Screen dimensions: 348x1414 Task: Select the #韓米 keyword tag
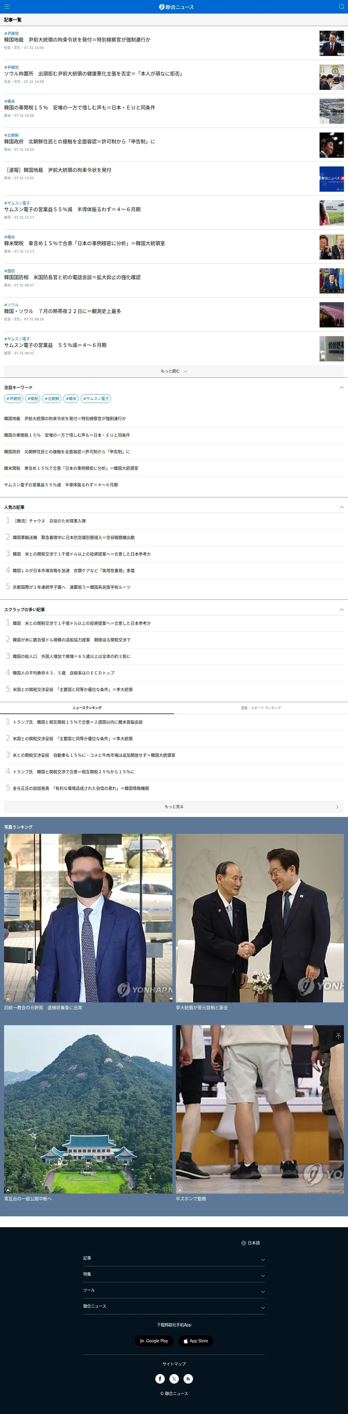click(71, 399)
